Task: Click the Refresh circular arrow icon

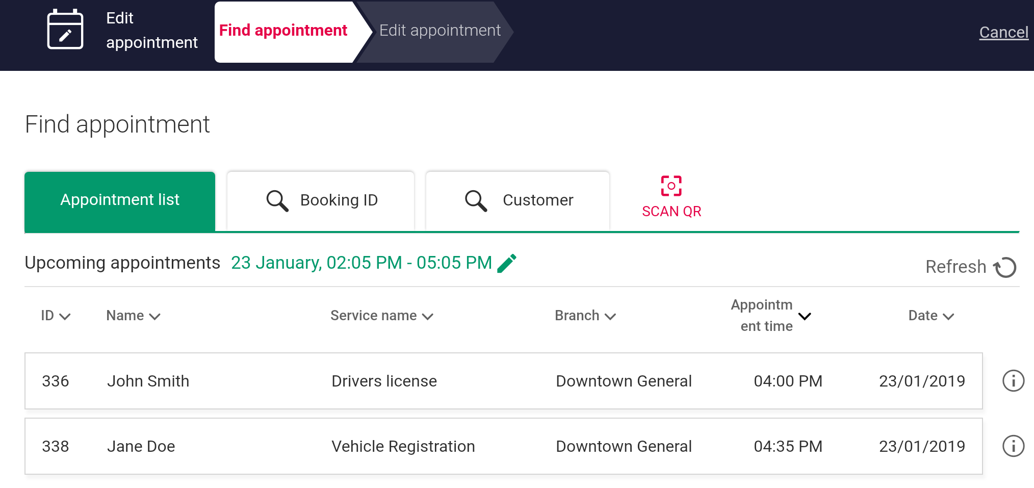Action: pos(1005,267)
